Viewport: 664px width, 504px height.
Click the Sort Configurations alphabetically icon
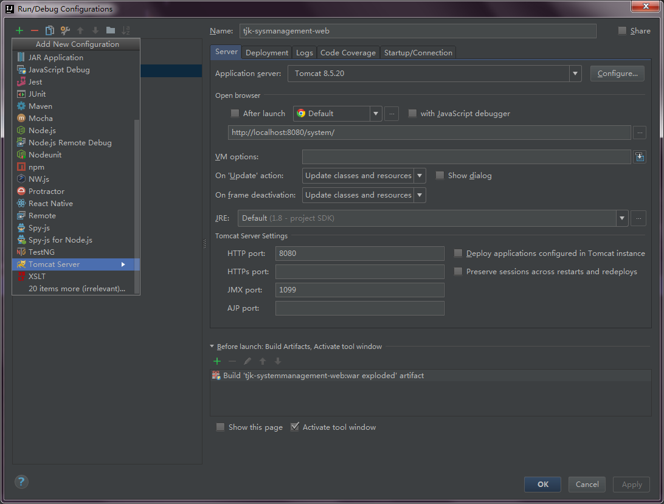(126, 30)
